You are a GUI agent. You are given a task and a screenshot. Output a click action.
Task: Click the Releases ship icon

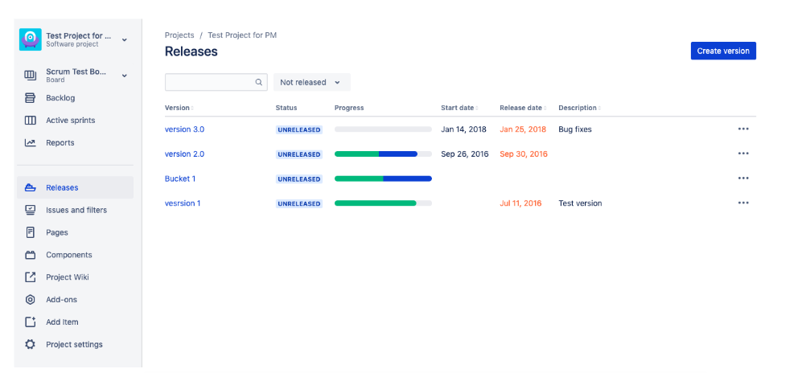pyautogui.click(x=31, y=187)
